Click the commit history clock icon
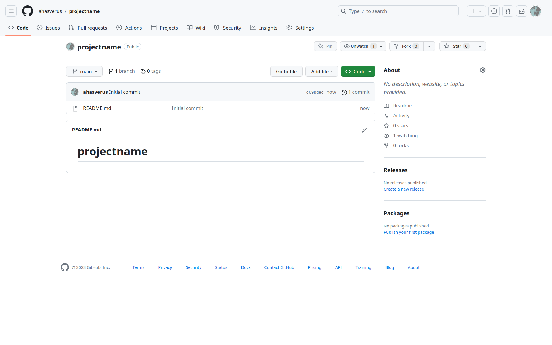 (x=344, y=92)
